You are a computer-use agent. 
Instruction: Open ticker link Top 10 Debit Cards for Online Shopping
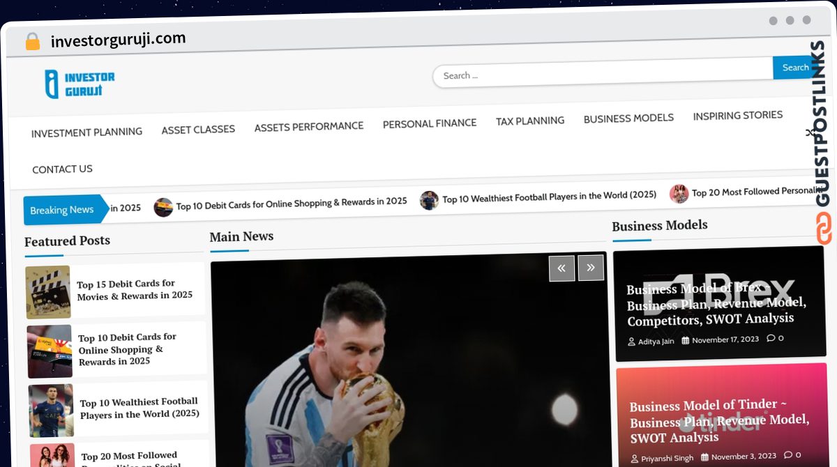point(292,203)
